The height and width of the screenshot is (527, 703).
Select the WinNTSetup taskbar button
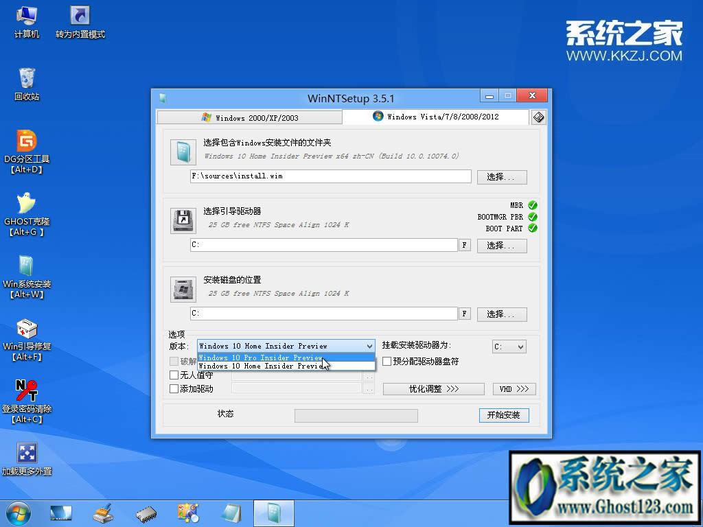click(x=273, y=513)
